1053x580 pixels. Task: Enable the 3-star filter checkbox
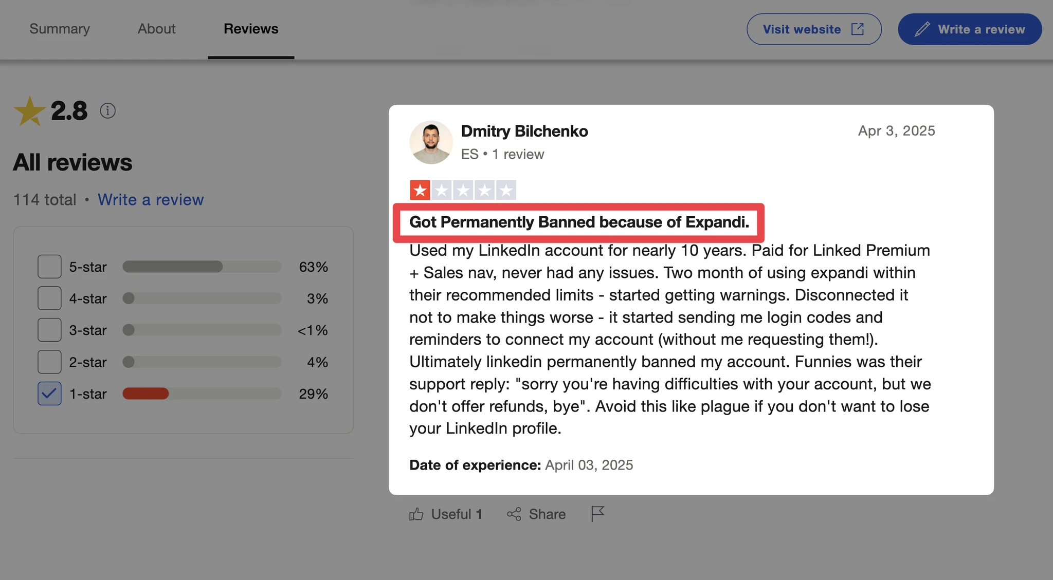click(49, 330)
